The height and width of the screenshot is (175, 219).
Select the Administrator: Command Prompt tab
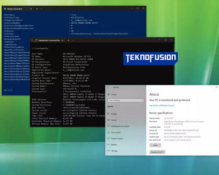pos(49,40)
